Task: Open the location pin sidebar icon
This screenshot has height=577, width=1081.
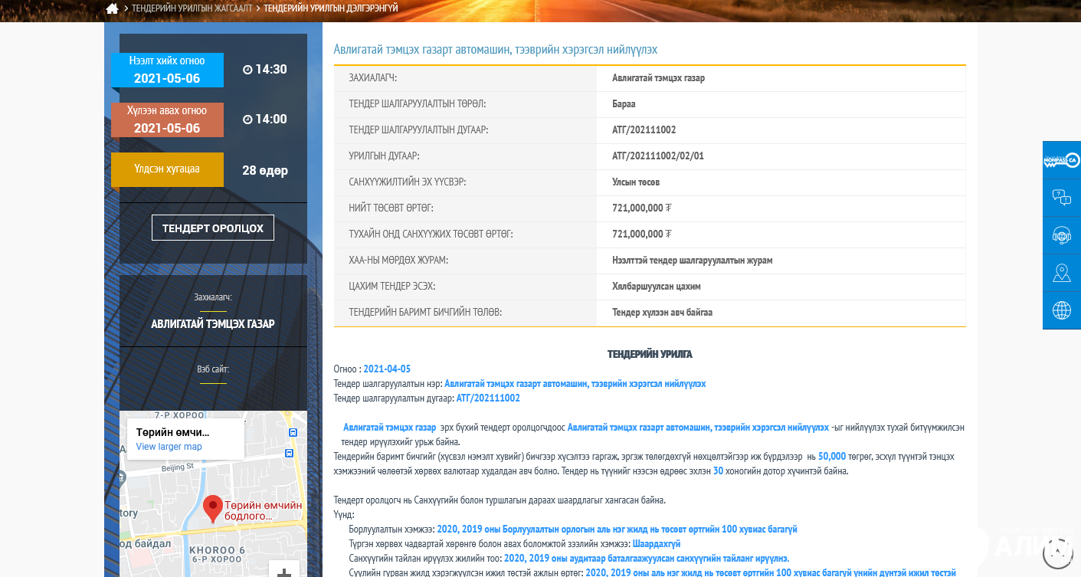Action: click(x=1061, y=273)
